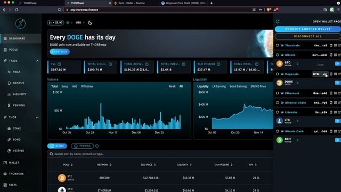Viewport: 341px width, 192px height.
Task: Copy the Dogecoin wallet address
Action: [331, 74]
